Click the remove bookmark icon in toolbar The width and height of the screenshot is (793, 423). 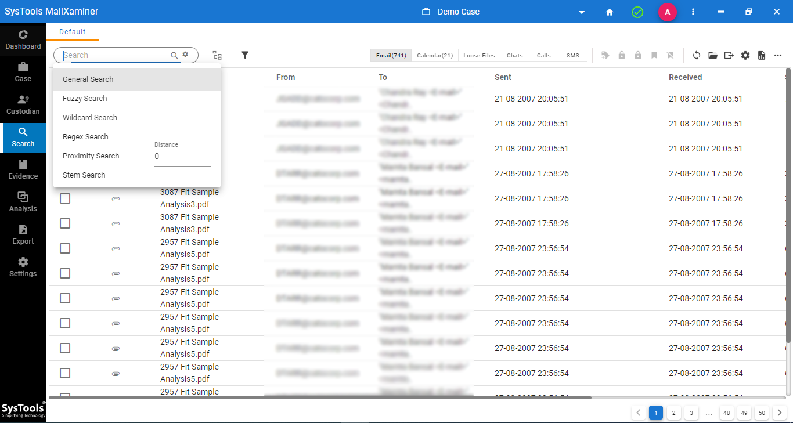pyautogui.click(x=671, y=55)
